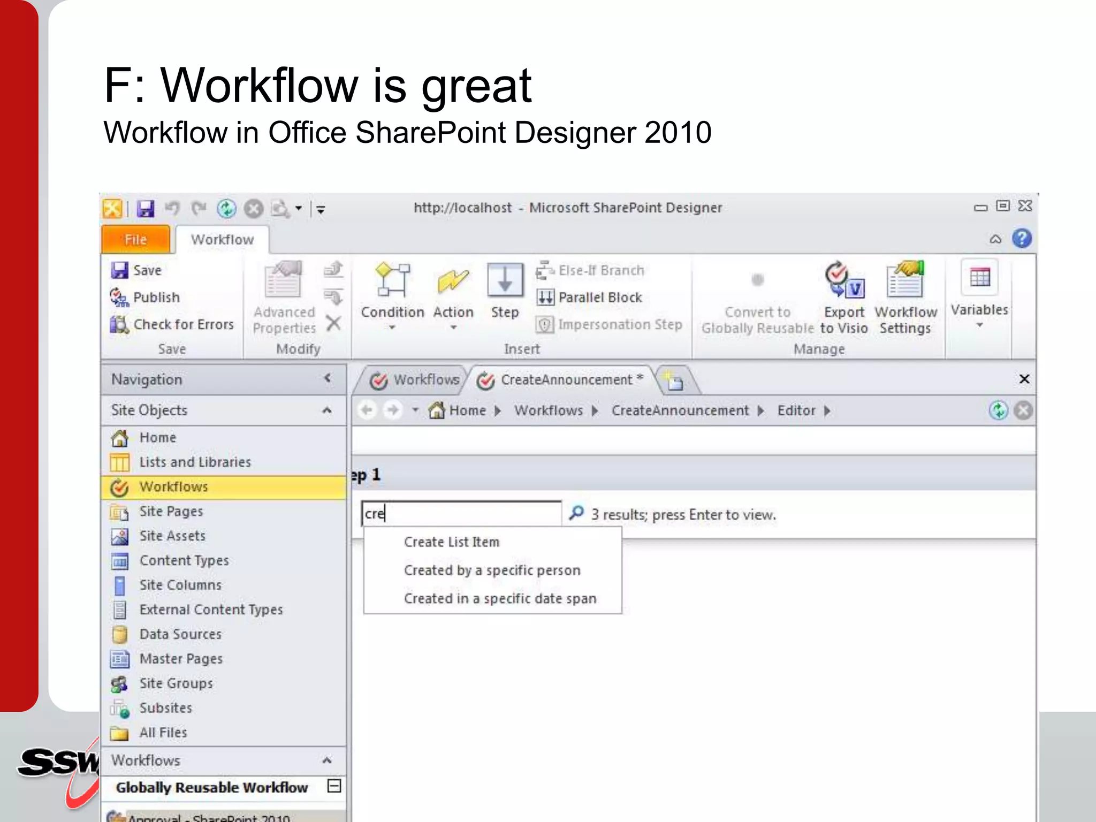Viewport: 1096px width, 822px height.
Task: Switch to the Workflows document tab
Action: (414, 380)
